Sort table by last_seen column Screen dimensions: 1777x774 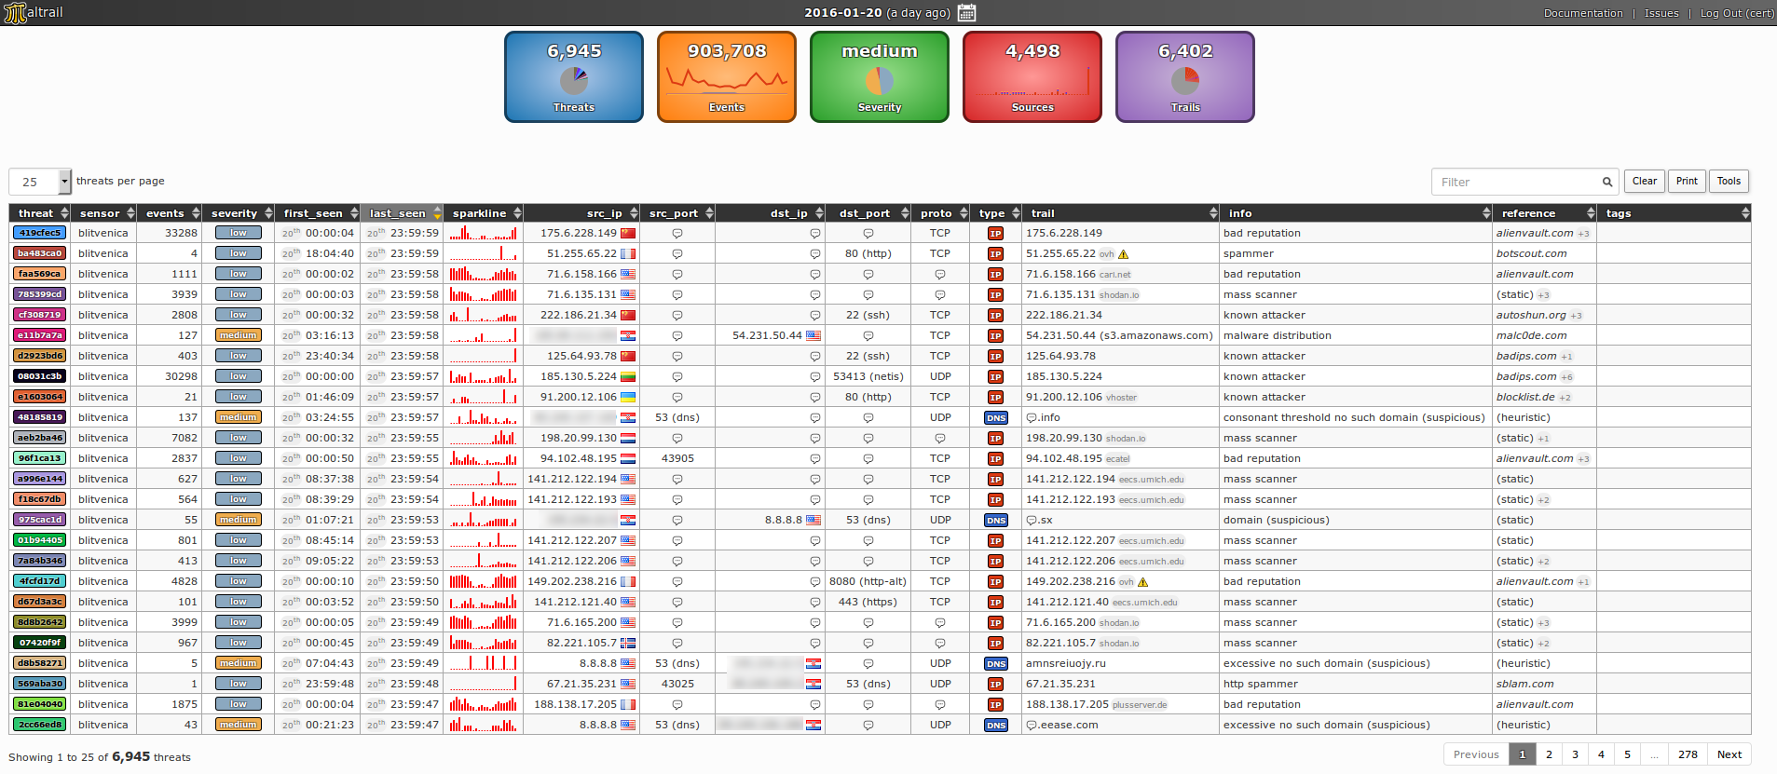(403, 213)
